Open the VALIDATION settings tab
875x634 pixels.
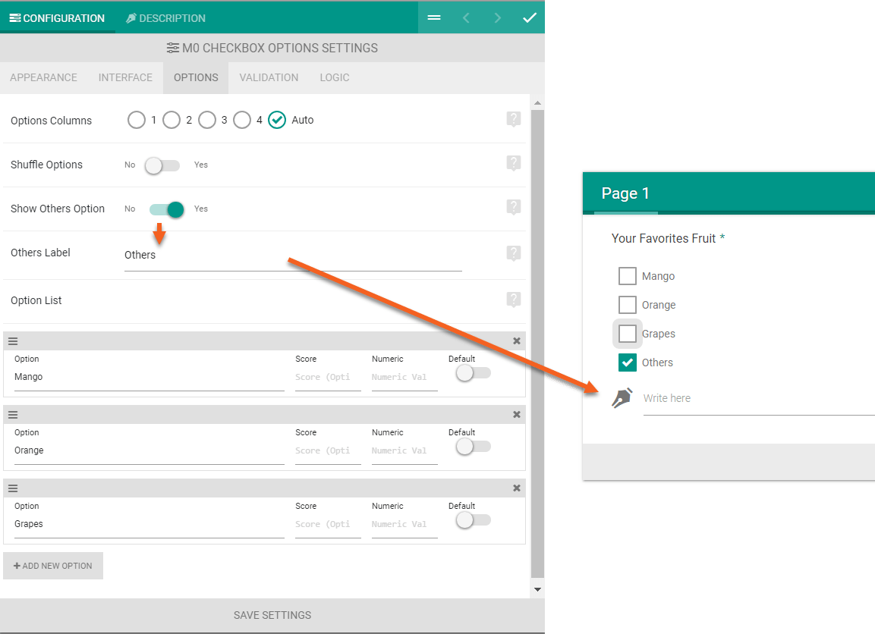(269, 77)
